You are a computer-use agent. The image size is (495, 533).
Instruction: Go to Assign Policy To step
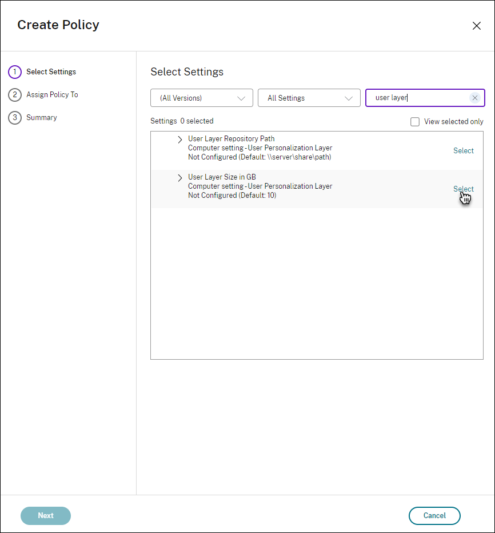(x=52, y=95)
